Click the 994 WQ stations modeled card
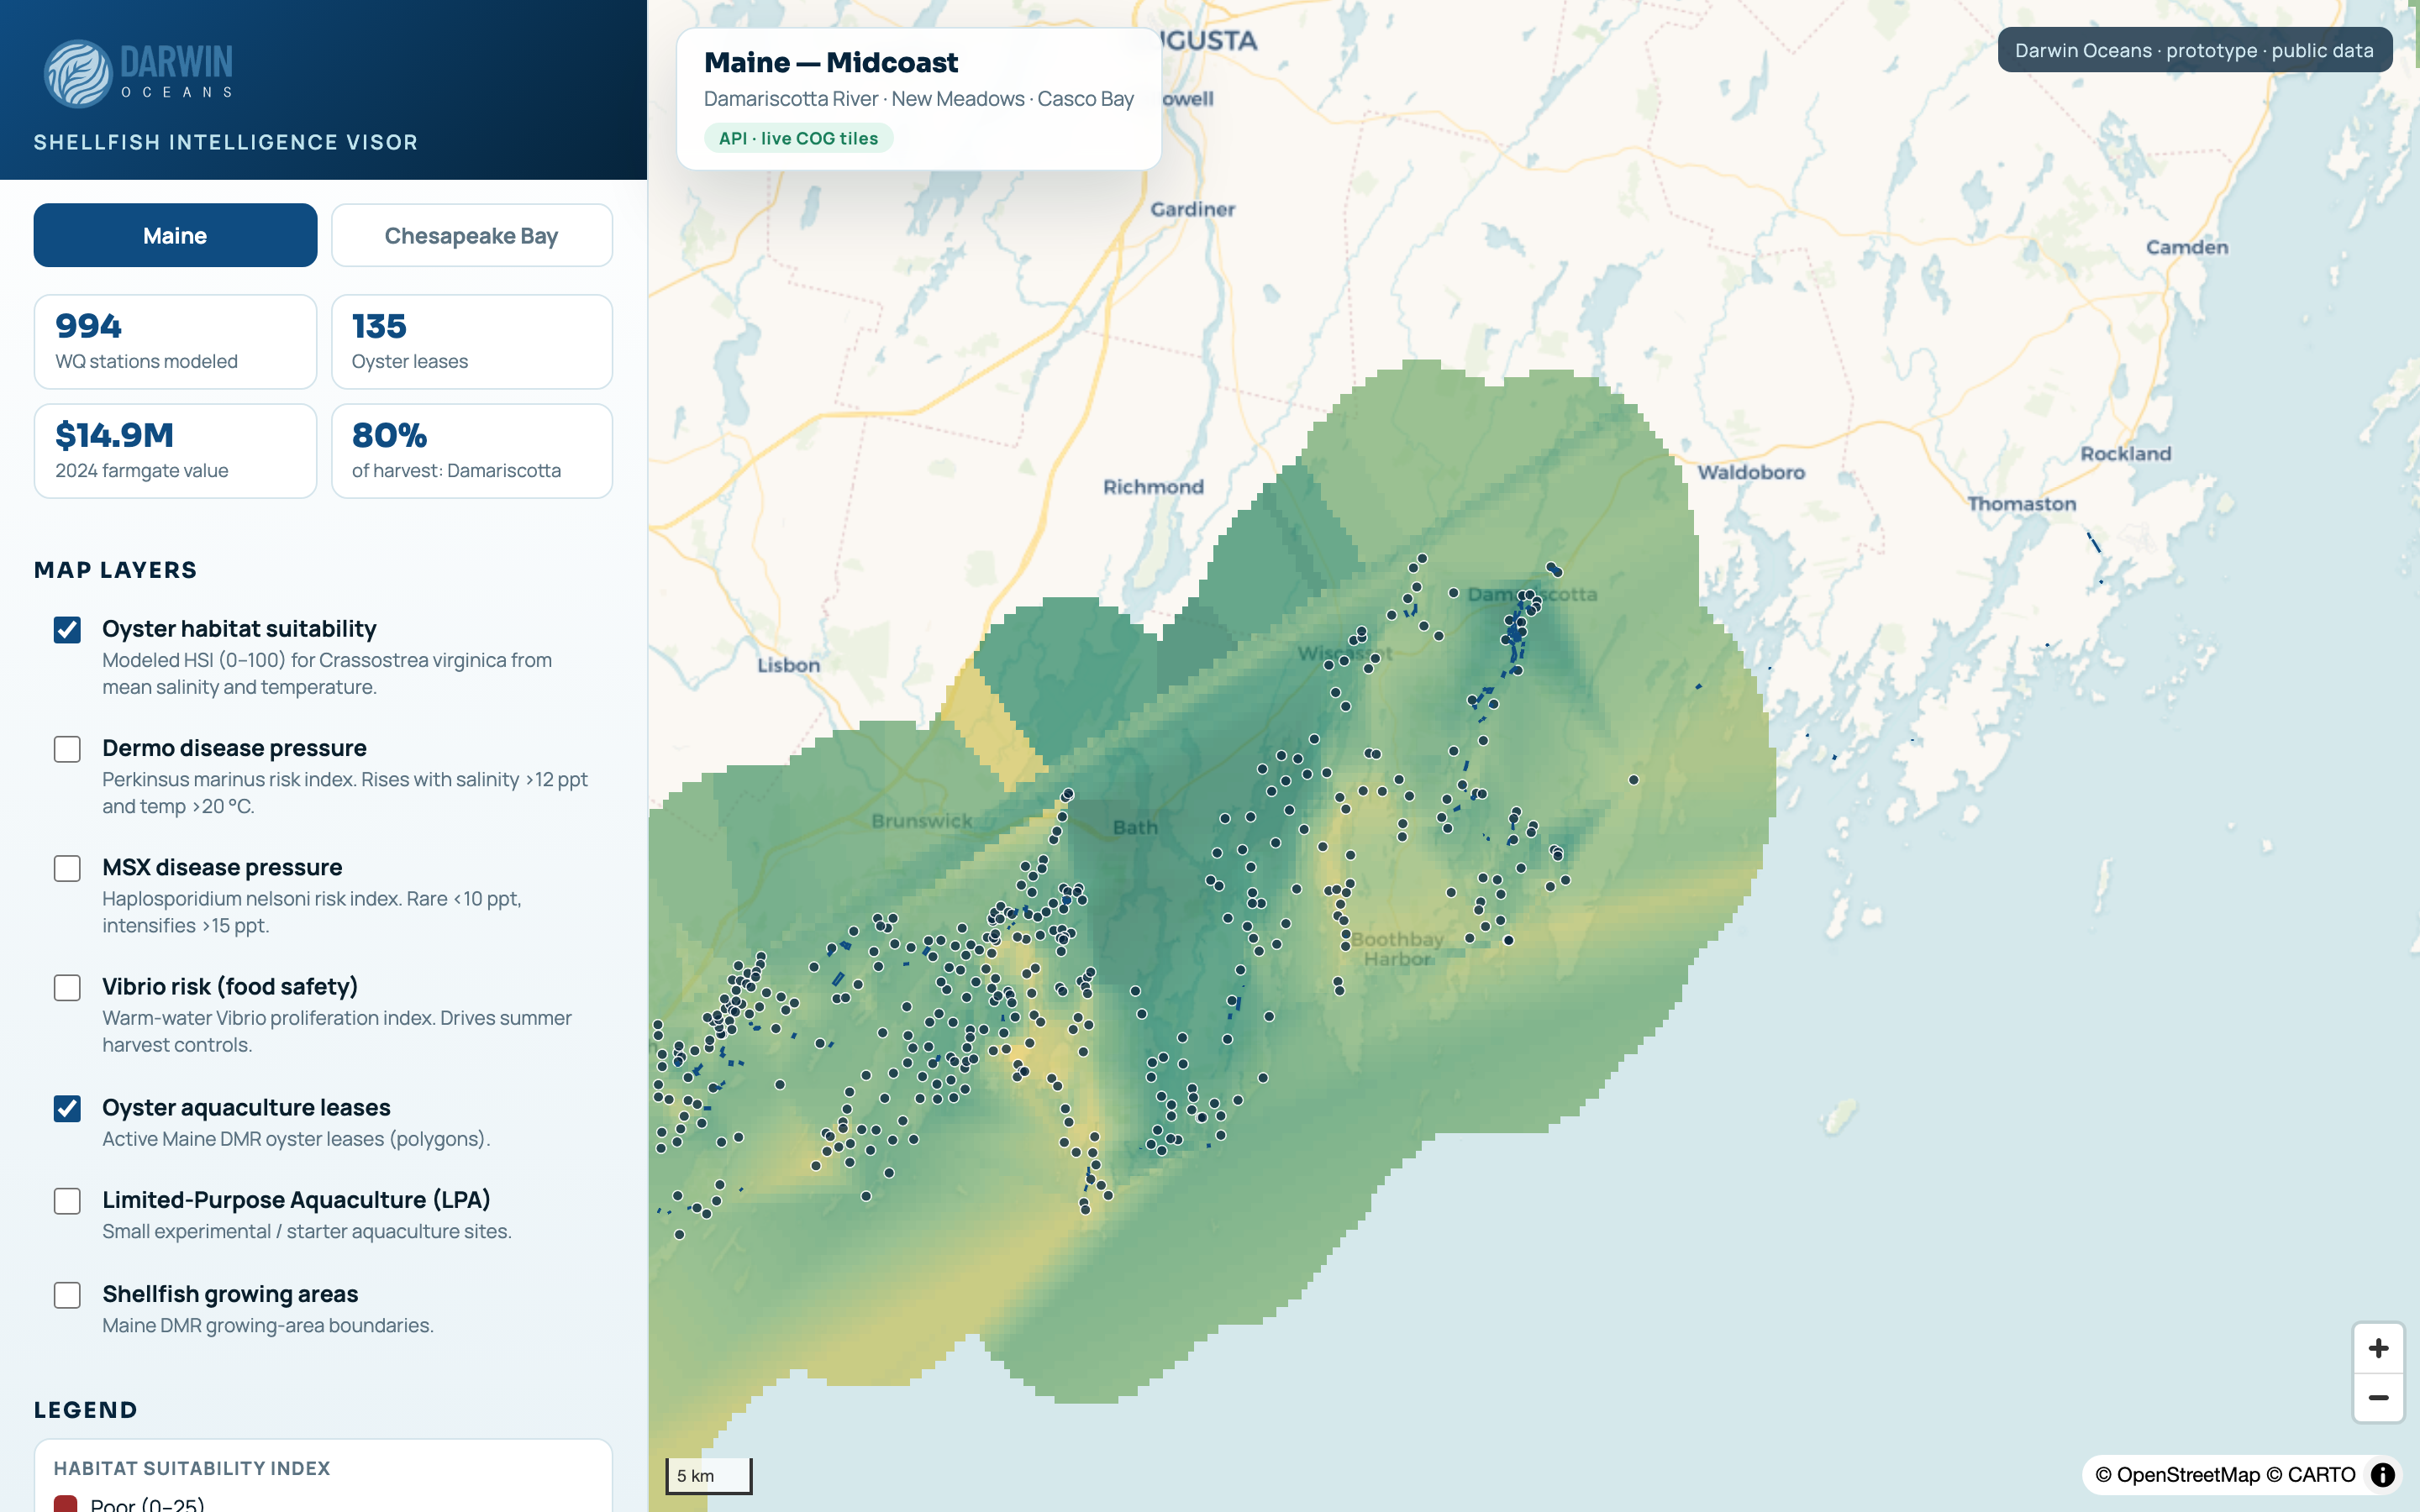Screen dimensions: 2420x1512 pyautogui.click(x=175, y=342)
